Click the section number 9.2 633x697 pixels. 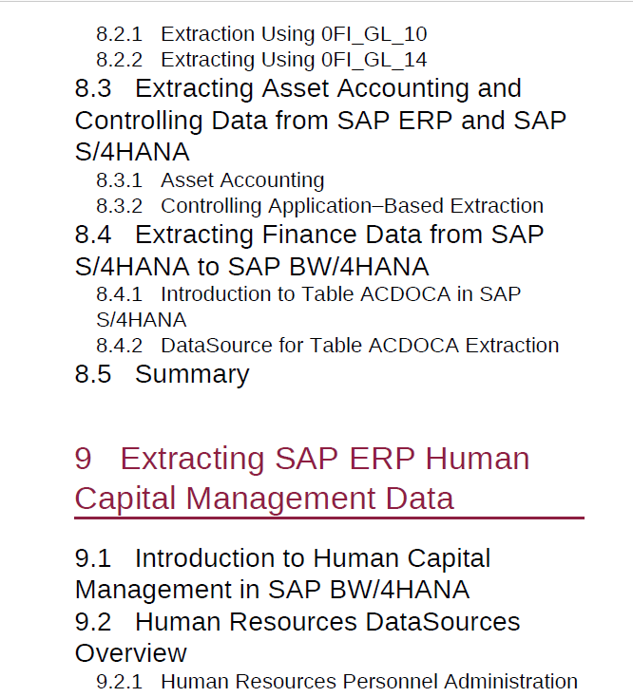[x=93, y=621]
